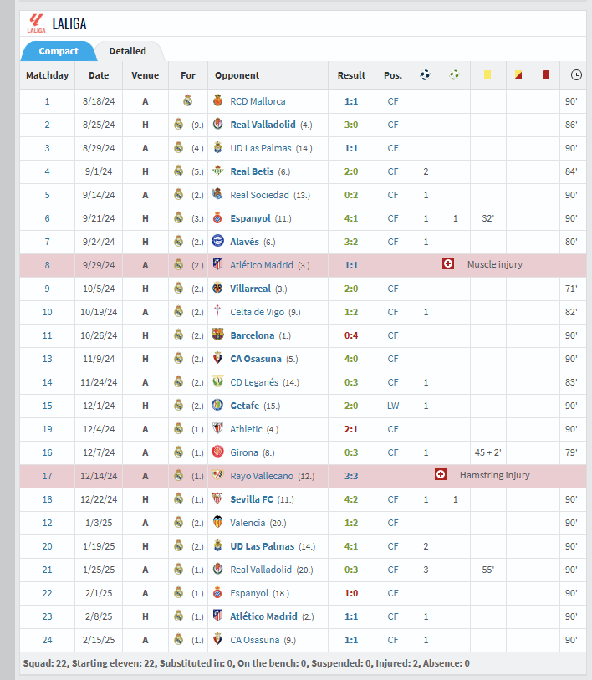
Task: Click the Barcelona club crest icon
Action: click(x=218, y=335)
